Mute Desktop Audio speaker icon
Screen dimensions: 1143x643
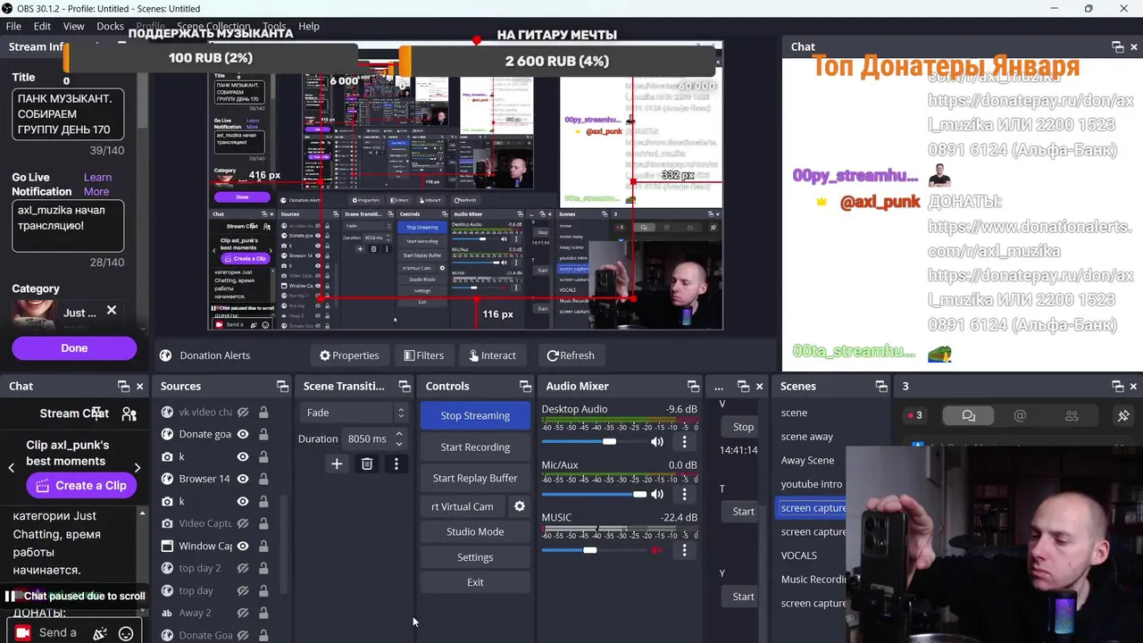pos(657,442)
